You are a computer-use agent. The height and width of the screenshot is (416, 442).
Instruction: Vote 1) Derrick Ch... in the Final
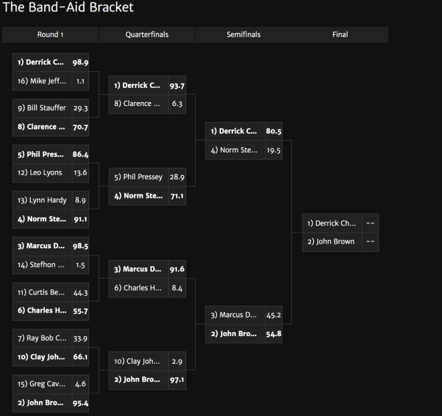click(340, 223)
